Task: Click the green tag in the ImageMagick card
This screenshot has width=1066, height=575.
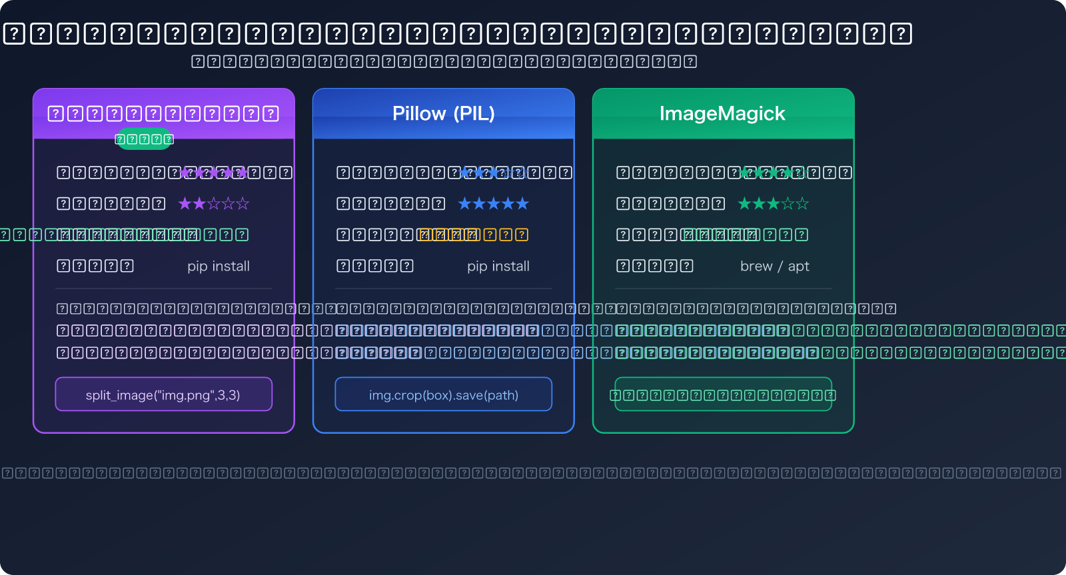Action: (745, 235)
